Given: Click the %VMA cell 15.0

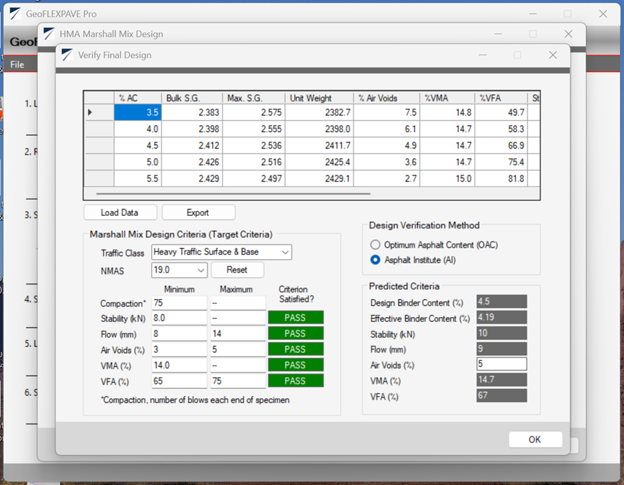Looking at the screenshot, I should 447,179.
